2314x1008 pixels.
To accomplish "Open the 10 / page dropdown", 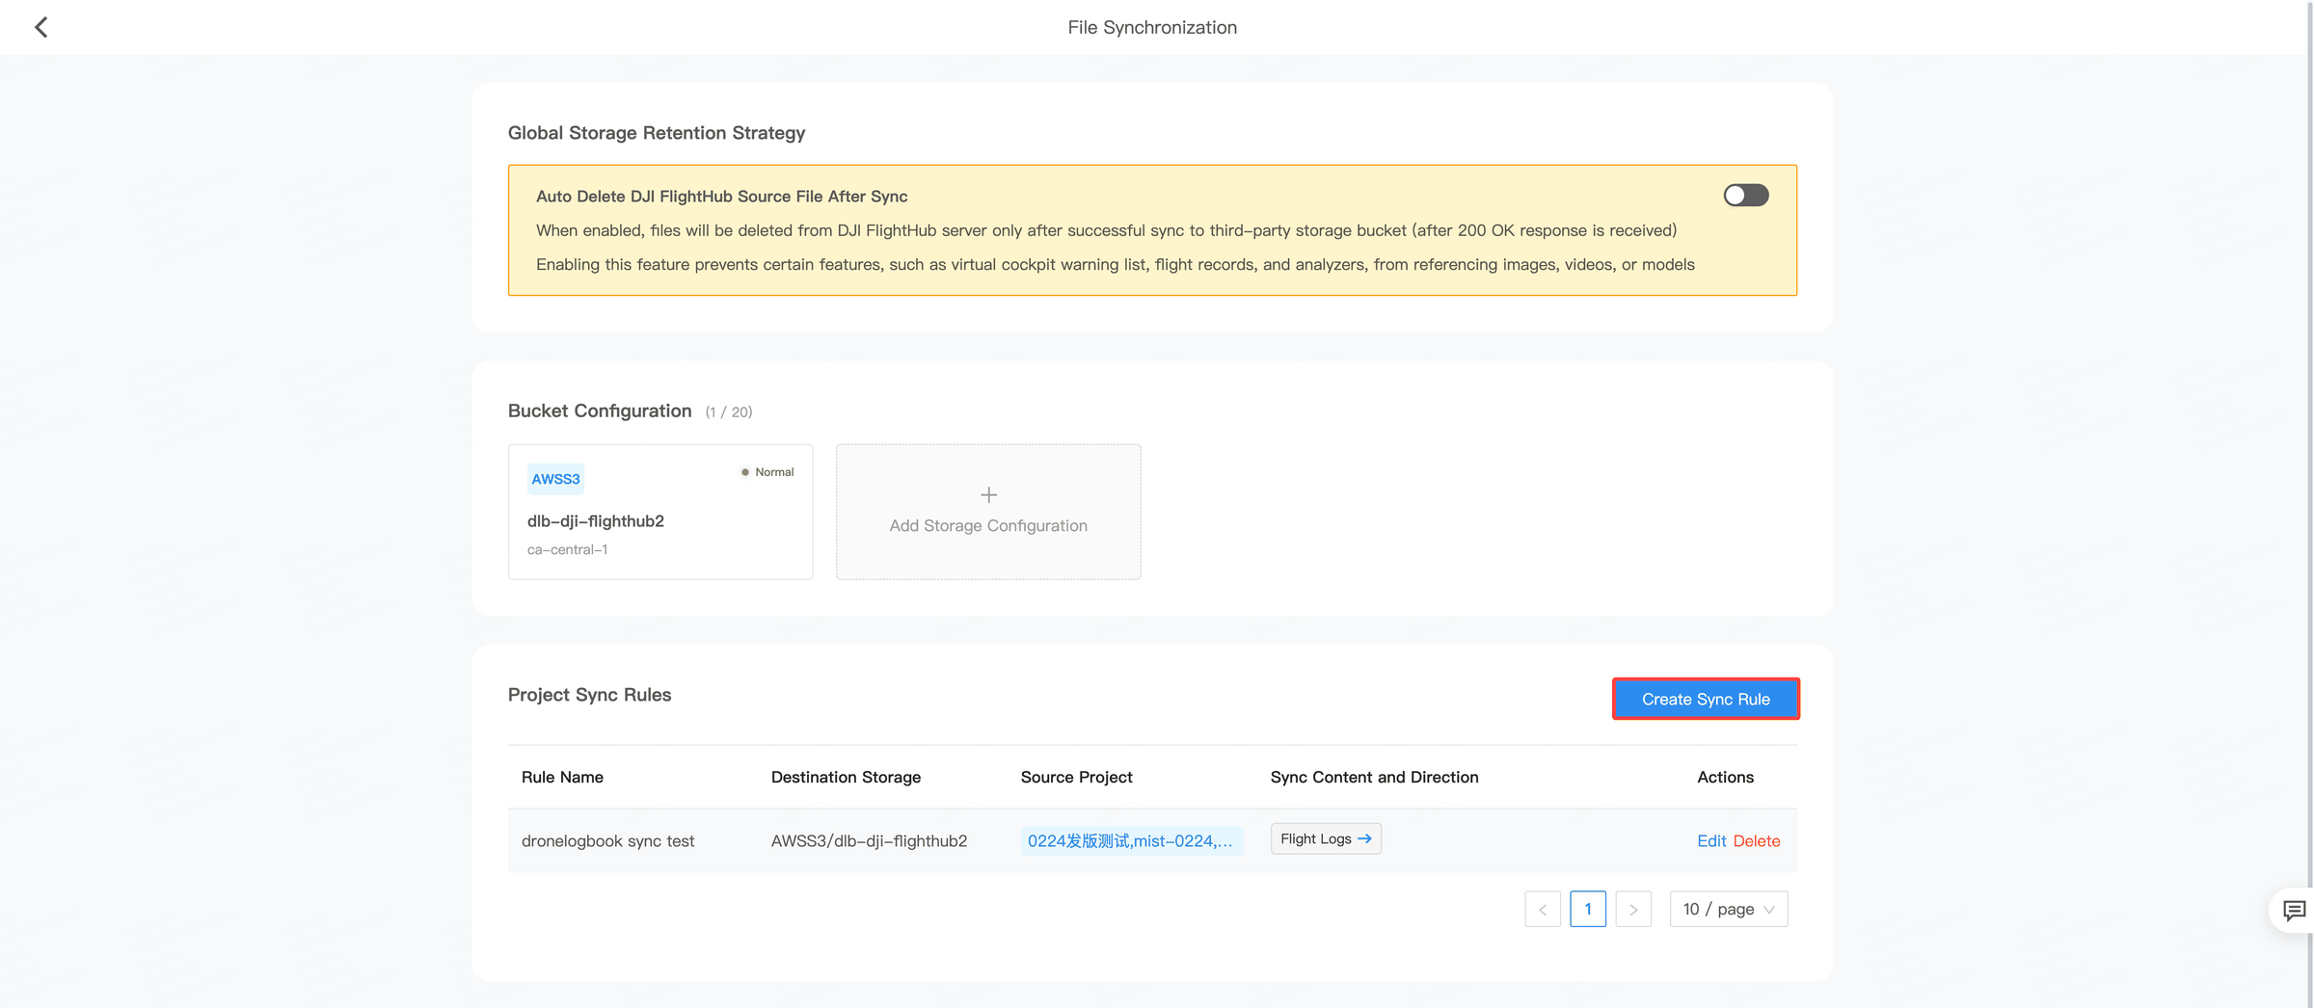I will click(x=1729, y=909).
